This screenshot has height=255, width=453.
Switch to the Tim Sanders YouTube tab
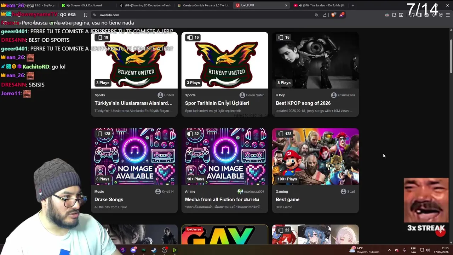(x=319, y=5)
